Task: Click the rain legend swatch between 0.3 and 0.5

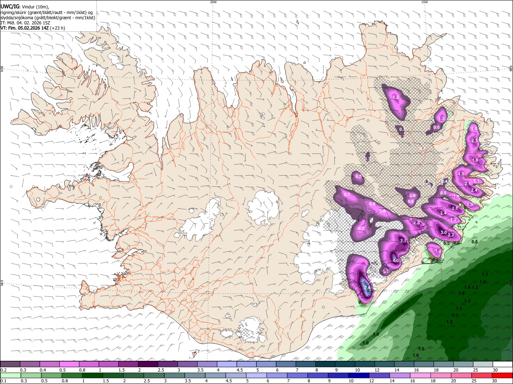Action: 31,376
